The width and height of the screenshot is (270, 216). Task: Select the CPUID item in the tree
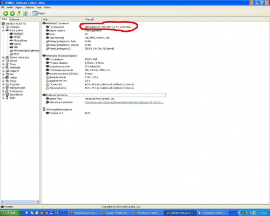click(17, 37)
